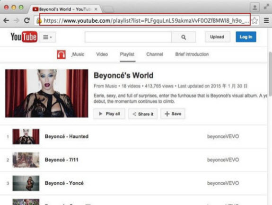This screenshot has width=272, height=205.
Task: Open the Chrome hamburger menu
Action: click(x=266, y=20)
